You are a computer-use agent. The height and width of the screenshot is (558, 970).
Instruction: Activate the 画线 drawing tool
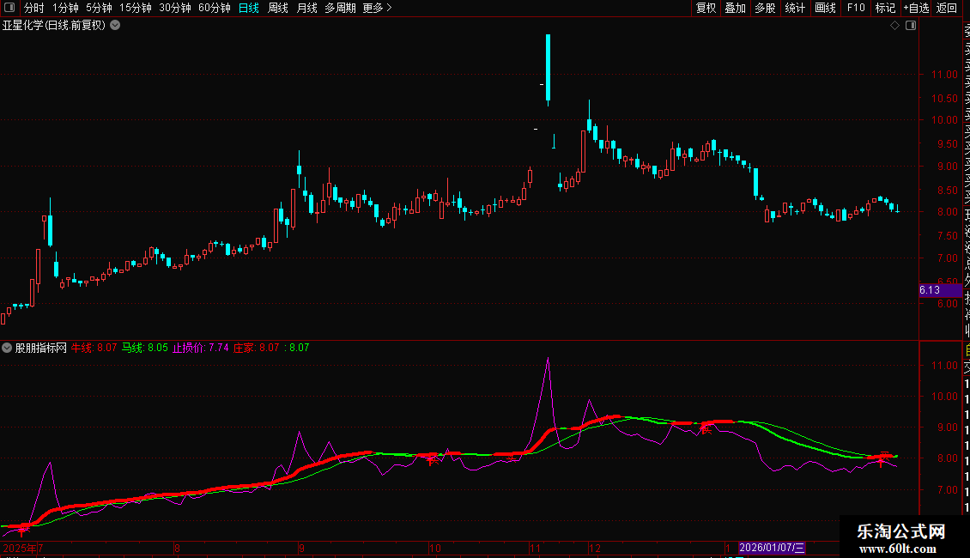click(x=825, y=8)
